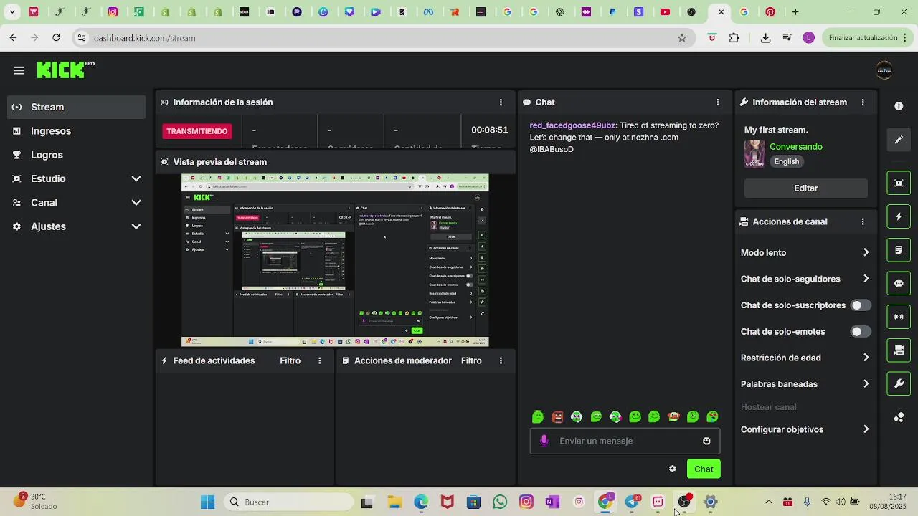
Task: Click the Editar stream info button
Action: (806, 188)
